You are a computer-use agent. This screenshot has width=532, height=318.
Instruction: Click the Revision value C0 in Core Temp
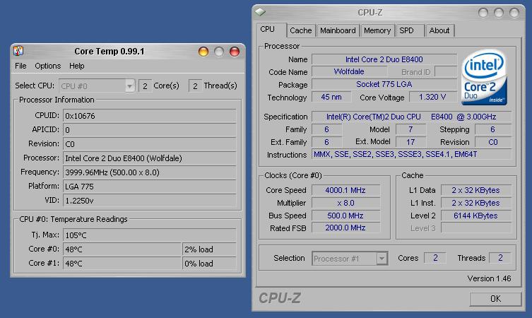(x=149, y=144)
